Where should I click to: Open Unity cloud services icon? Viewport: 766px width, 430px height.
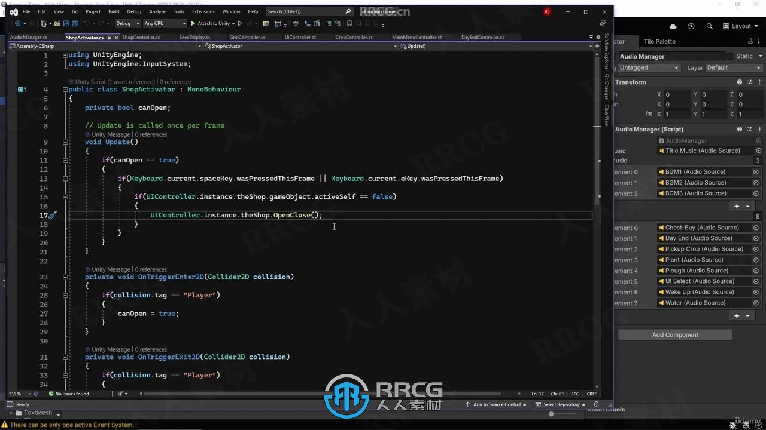pos(673,26)
